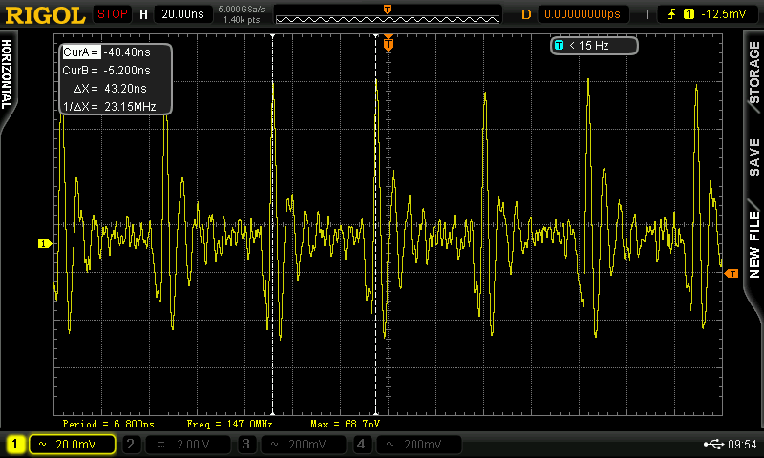Screen dimensions: 764x458
Task: Click the CurB = -5.200ns readout
Action: coord(107,71)
